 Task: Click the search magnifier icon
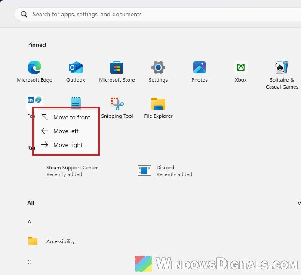coord(24,14)
